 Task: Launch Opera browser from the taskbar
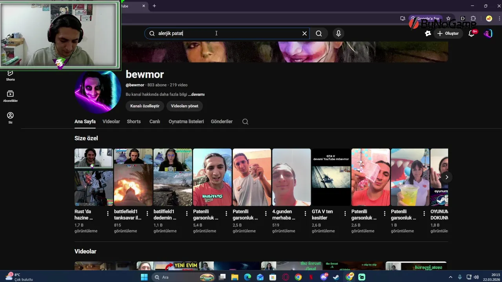286,277
